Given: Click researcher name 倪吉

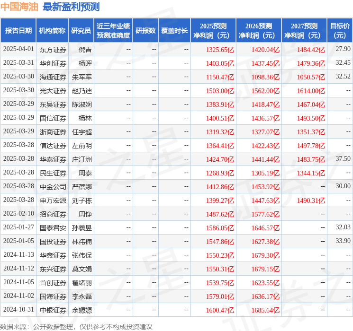Looking at the screenshot, I should (x=85, y=50).
